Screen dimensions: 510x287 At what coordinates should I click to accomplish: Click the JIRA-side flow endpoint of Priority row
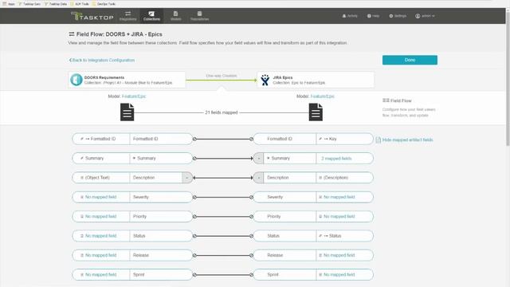tap(251, 216)
